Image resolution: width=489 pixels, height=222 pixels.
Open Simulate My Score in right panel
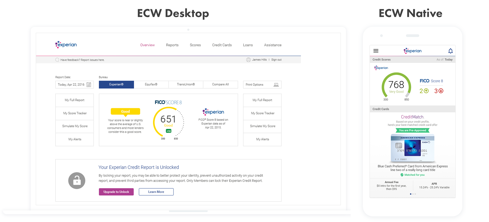coord(262,126)
